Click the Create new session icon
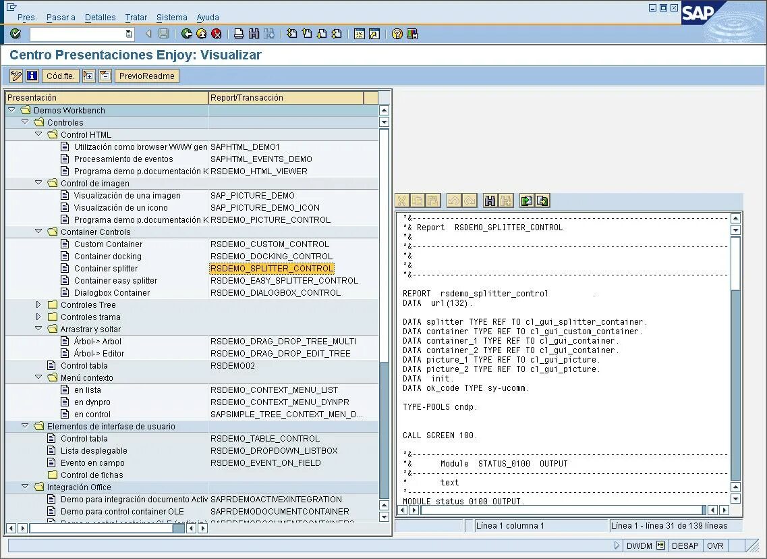767x559 pixels. (360, 34)
